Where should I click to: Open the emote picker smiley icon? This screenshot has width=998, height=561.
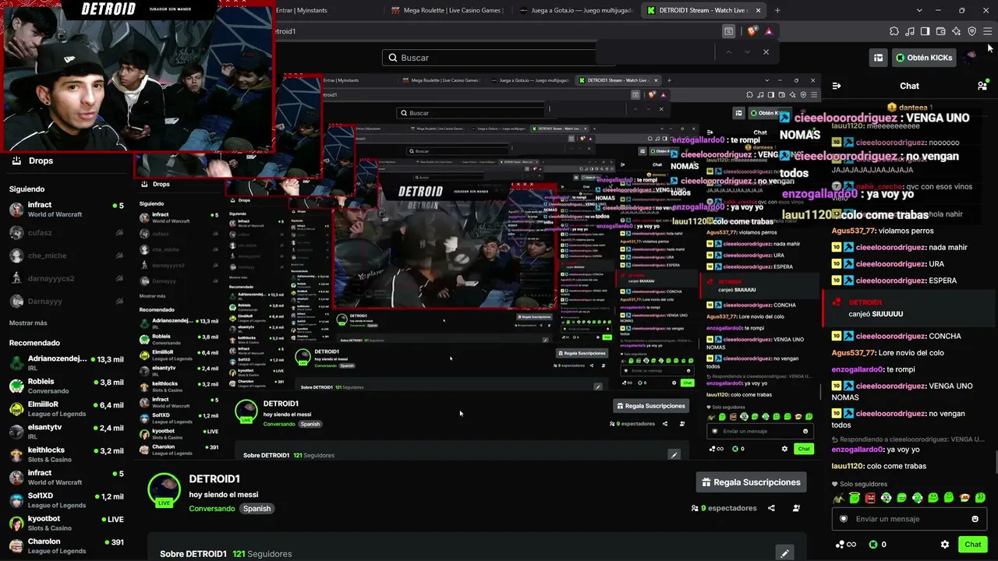pos(975,519)
